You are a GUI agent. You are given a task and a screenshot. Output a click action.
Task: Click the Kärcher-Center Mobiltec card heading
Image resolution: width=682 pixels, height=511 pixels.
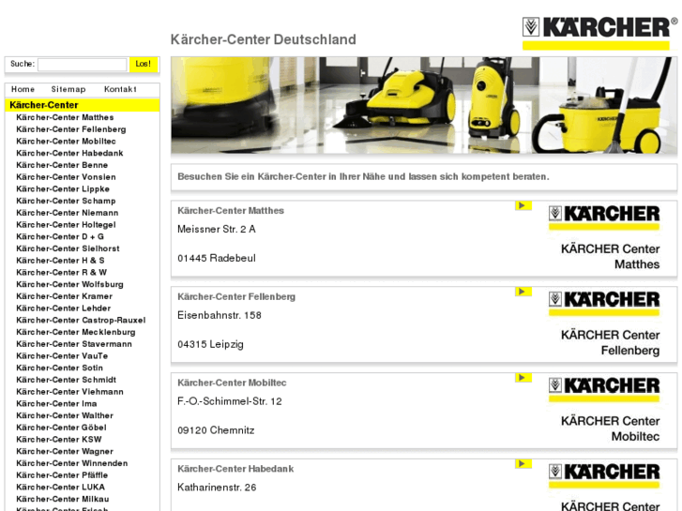(232, 383)
